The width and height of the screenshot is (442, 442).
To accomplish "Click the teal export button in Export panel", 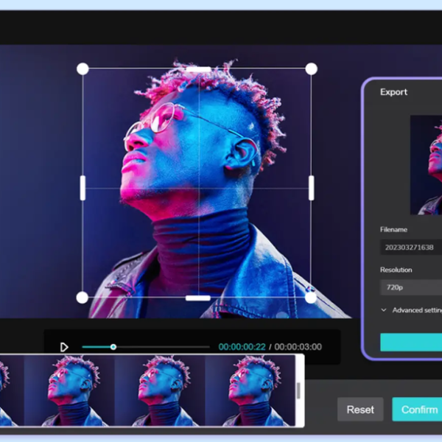I will pyautogui.click(x=411, y=343).
